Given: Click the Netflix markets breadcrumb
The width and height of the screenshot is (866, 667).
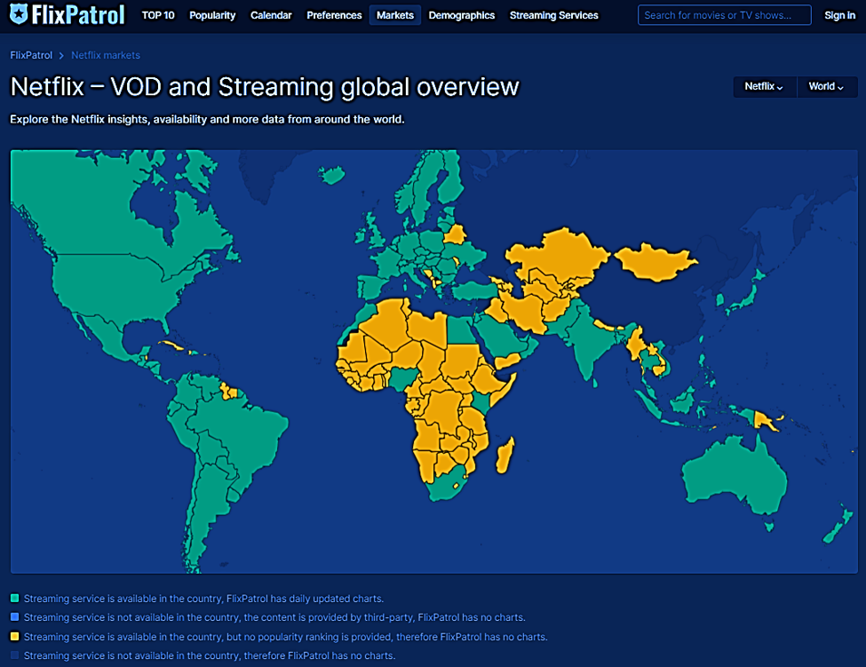Looking at the screenshot, I should coord(106,55).
